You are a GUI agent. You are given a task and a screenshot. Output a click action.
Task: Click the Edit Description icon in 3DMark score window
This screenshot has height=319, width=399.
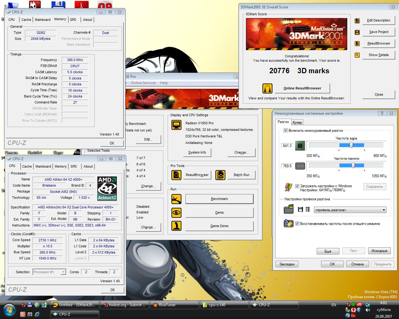pyautogui.click(x=357, y=21)
